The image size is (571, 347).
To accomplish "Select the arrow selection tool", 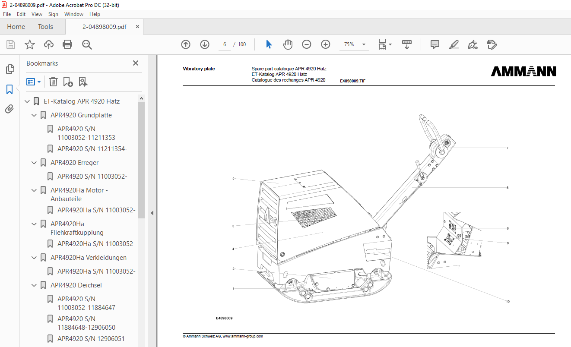I will 269,44.
